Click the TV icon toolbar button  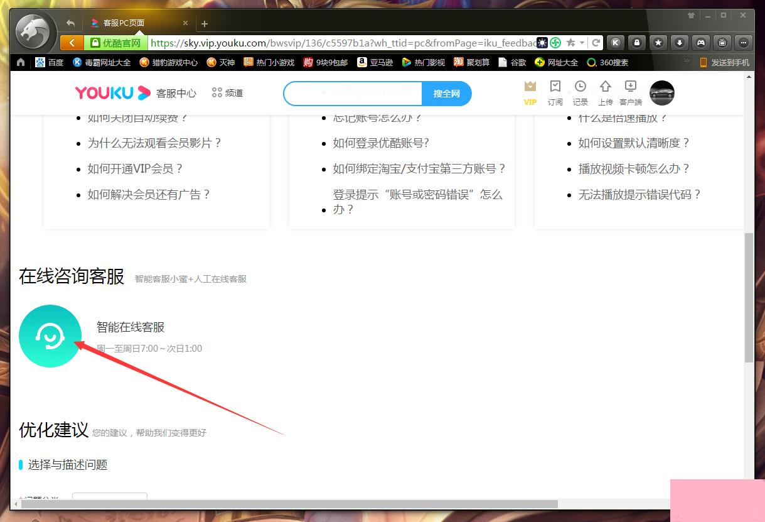coord(722,43)
